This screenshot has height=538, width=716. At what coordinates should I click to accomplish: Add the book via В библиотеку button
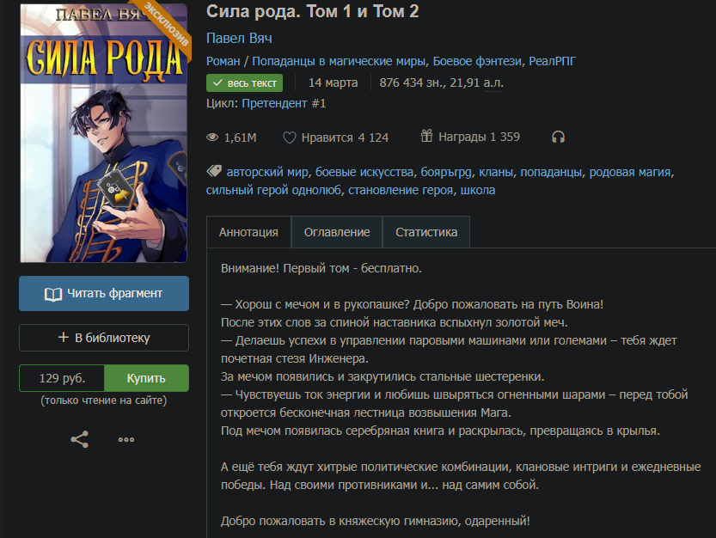(x=104, y=338)
